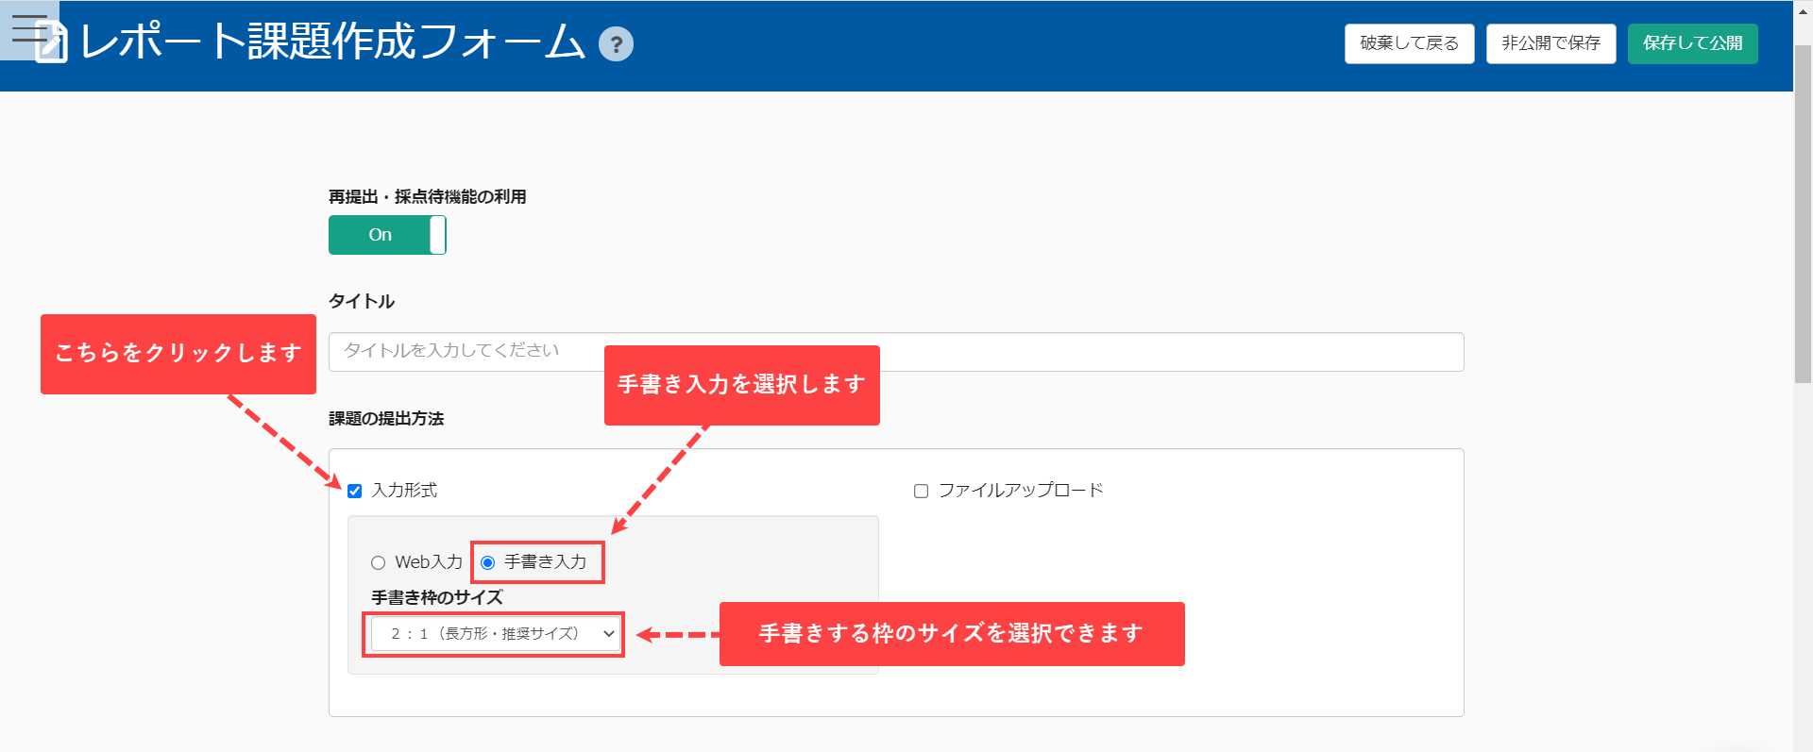
Task: Select the Web入力 radio button
Action: tap(379, 563)
